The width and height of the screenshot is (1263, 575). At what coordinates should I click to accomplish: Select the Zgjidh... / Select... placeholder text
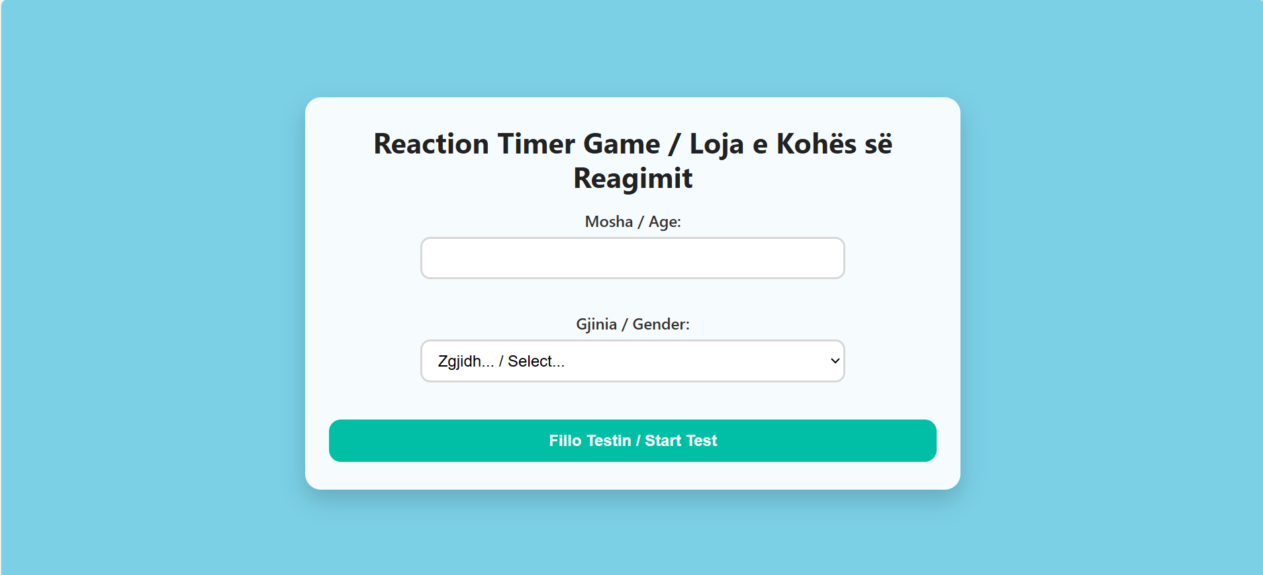click(x=501, y=361)
